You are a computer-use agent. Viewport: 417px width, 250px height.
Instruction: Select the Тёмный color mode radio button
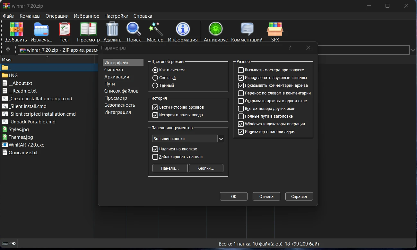(155, 85)
